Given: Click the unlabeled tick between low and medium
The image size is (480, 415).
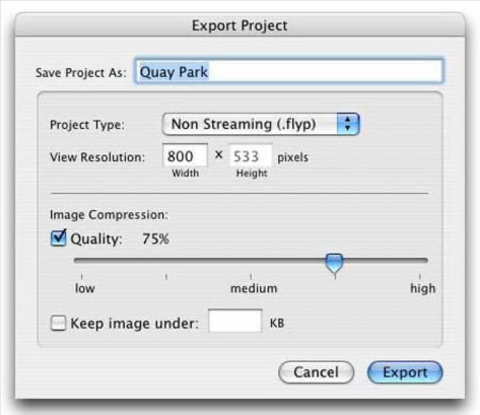Looking at the screenshot, I should [x=166, y=260].
